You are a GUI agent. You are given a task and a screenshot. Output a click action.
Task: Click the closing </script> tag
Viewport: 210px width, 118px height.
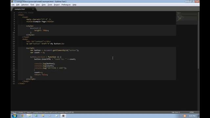31,79
